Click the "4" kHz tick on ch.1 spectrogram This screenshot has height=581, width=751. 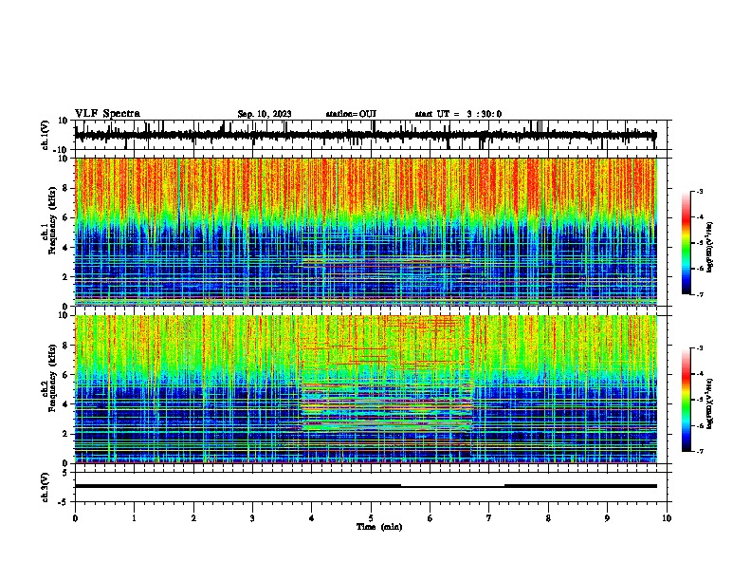pyautogui.click(x=64, y=248)
